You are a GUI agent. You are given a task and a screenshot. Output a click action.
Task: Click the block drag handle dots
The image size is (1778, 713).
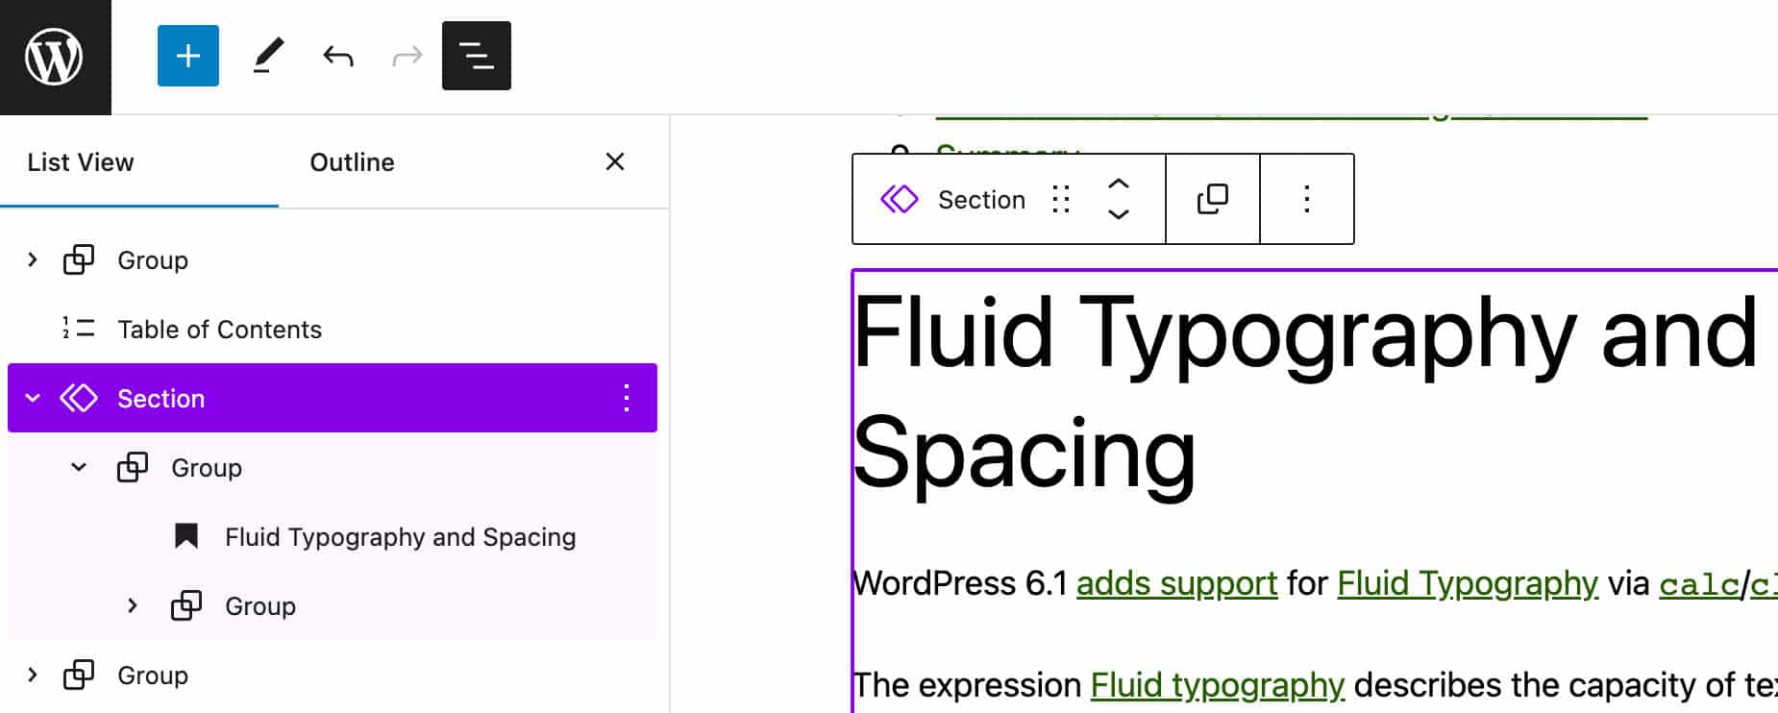[x=1061, y=199]
